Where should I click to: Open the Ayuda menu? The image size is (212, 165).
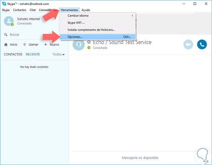[x=86, y=10]
